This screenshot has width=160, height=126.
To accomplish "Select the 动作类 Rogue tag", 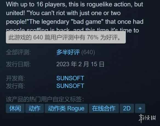I will click(x=66, y=108).
